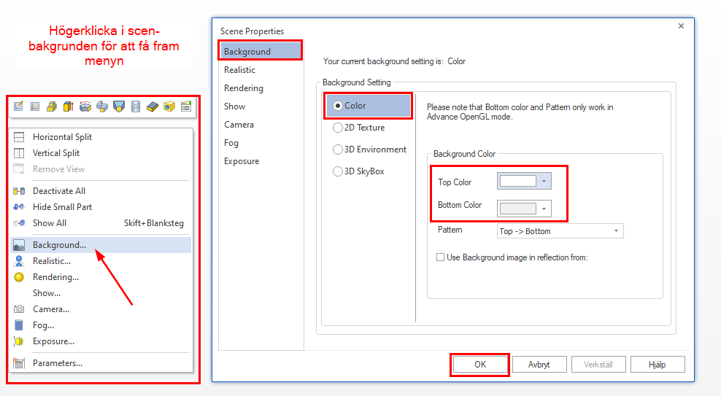The width and height of the screenshot is (721, 396).
Task: Select the Sweep feature icon
Action: point(102,106)
